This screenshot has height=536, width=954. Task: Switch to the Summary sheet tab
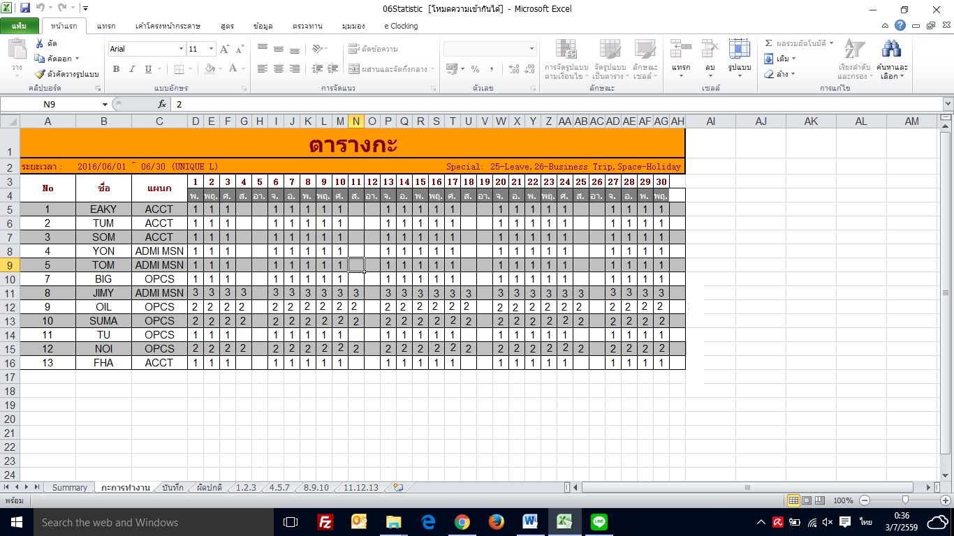70,488
